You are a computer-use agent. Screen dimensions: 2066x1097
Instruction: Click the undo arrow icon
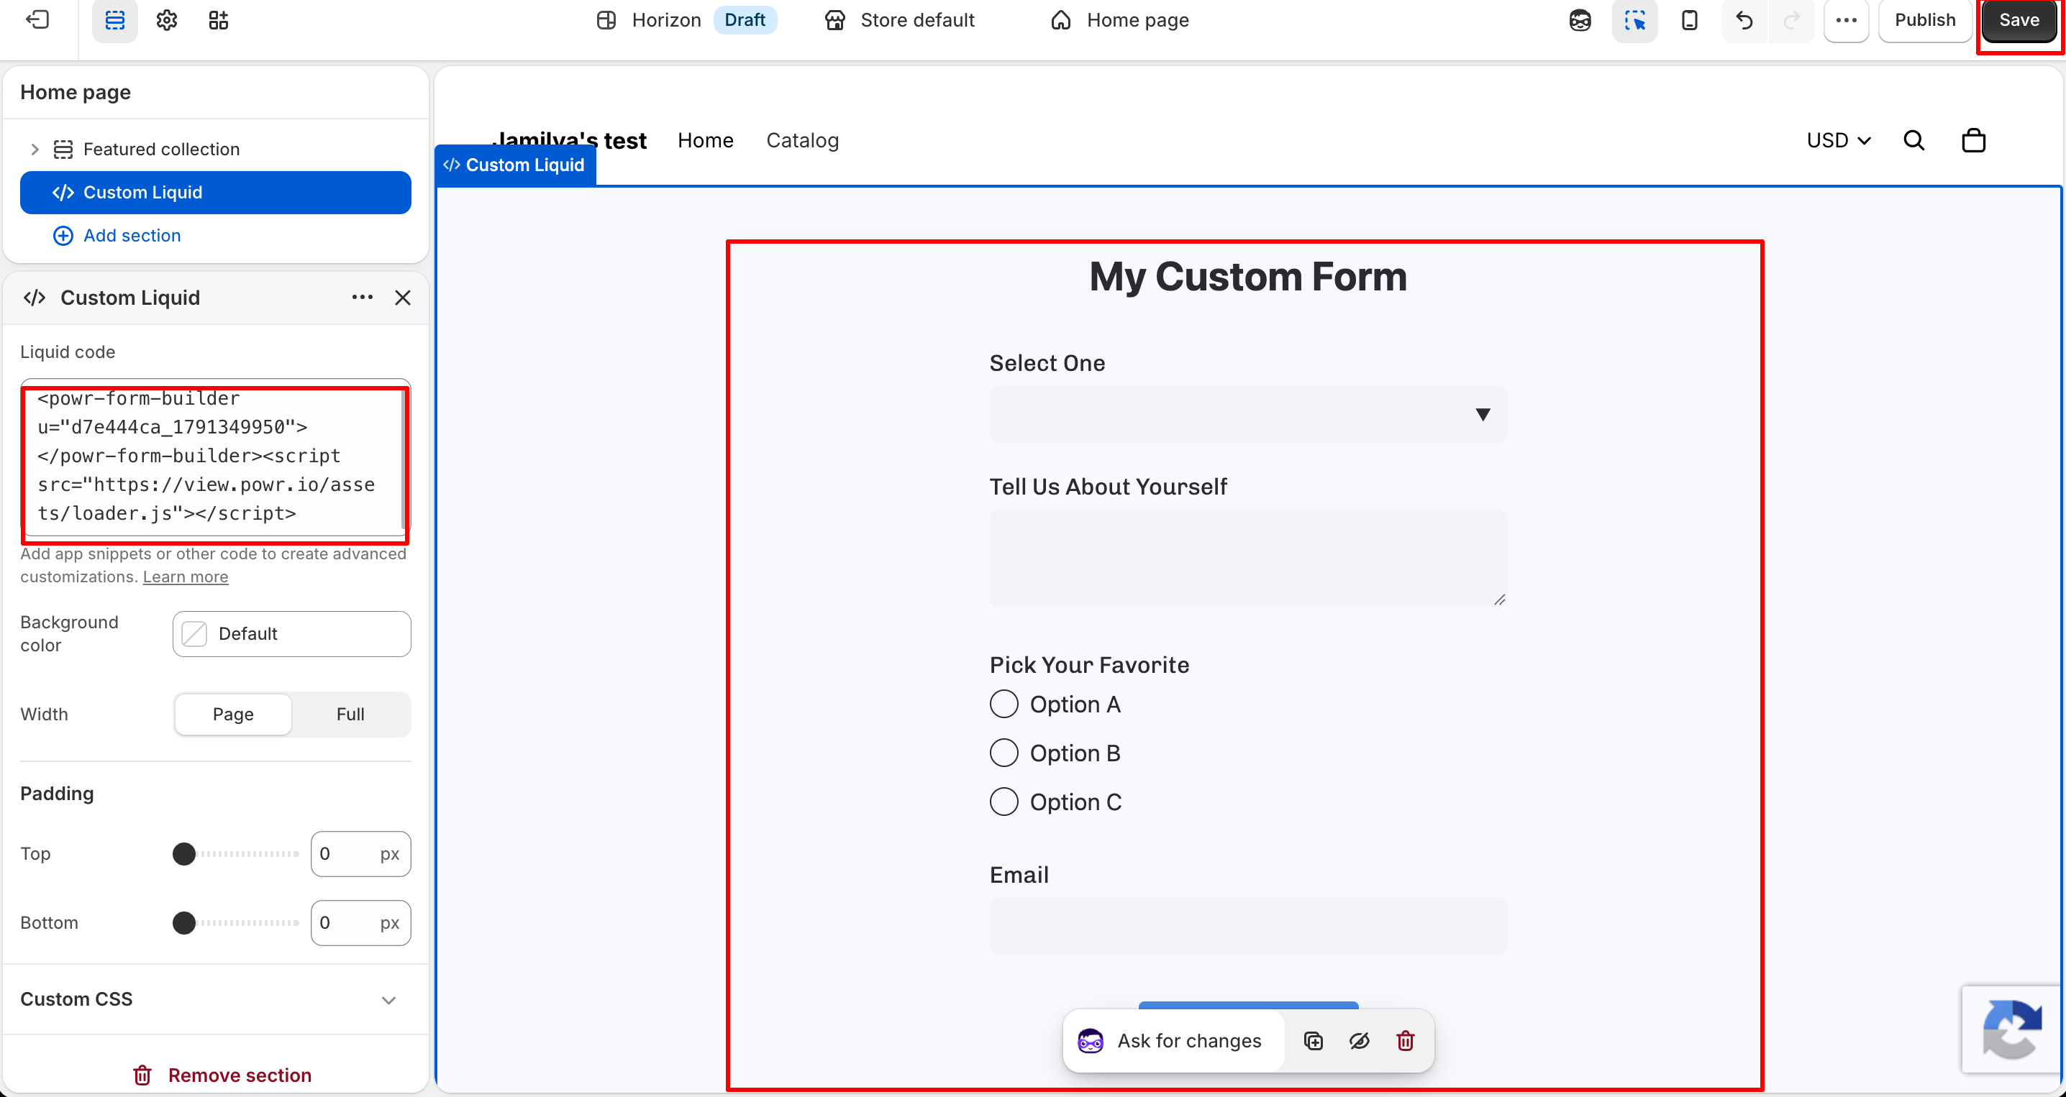pyautogui.click(x=1744, y=20)
